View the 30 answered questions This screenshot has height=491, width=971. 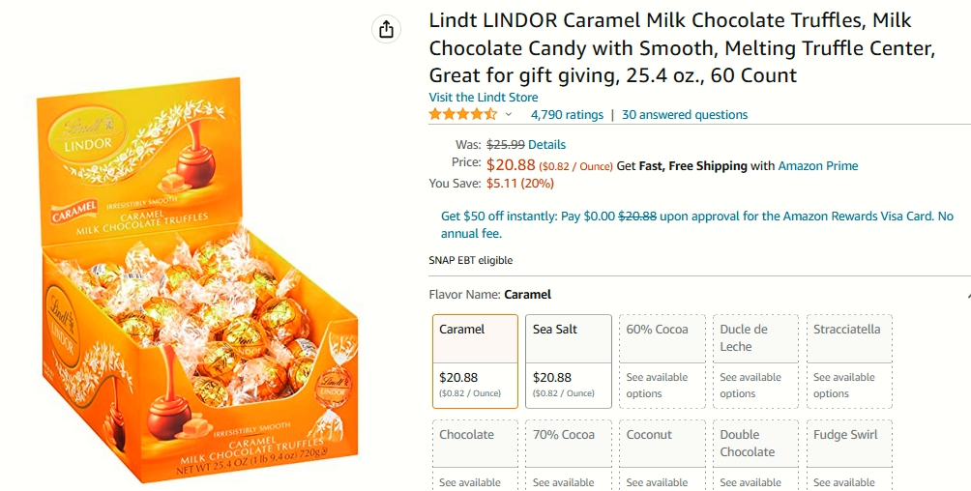685,115
